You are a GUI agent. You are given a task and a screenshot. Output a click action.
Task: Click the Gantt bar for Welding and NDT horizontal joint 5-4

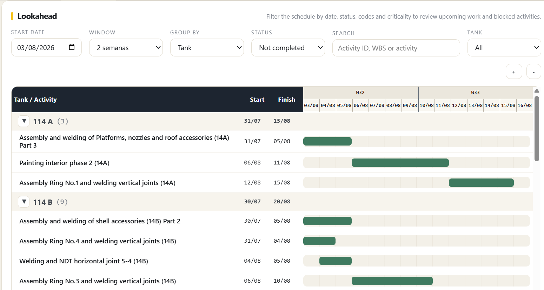(336, 261)
